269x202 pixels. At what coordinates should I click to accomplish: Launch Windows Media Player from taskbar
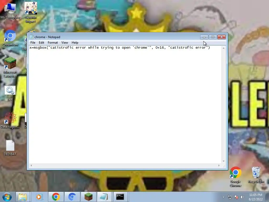[x=39, y=197]
